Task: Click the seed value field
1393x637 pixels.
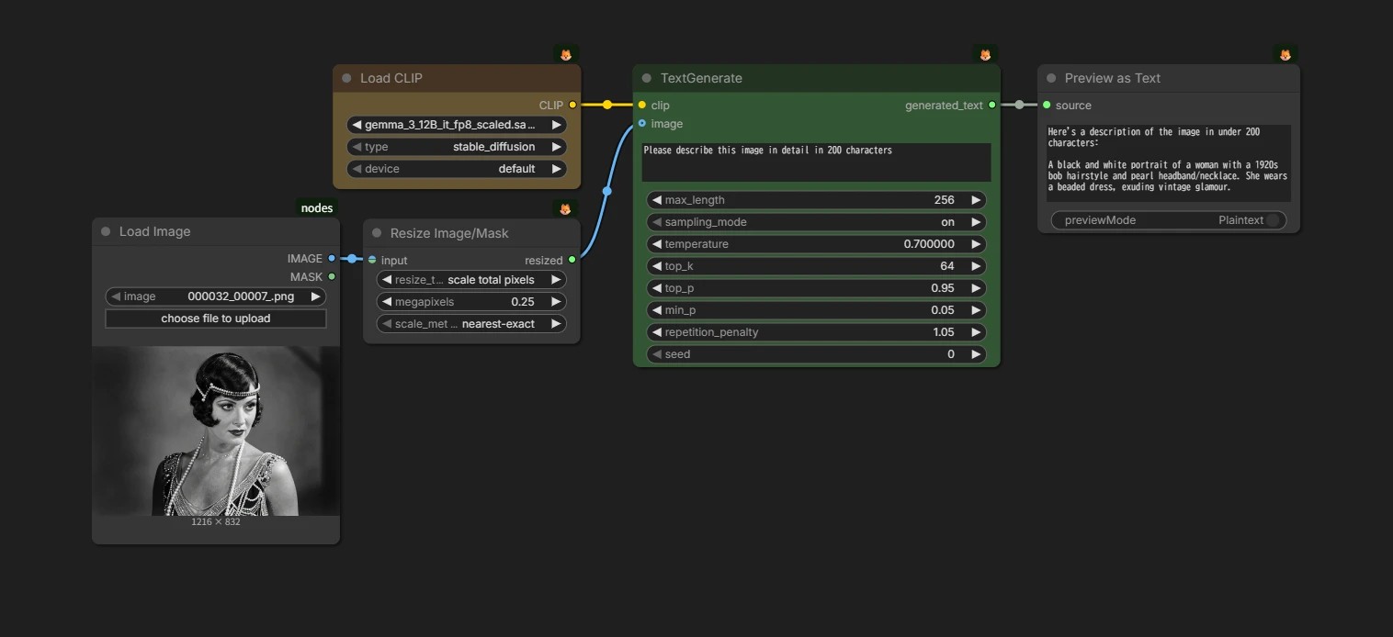Action: tap(816, 354)
